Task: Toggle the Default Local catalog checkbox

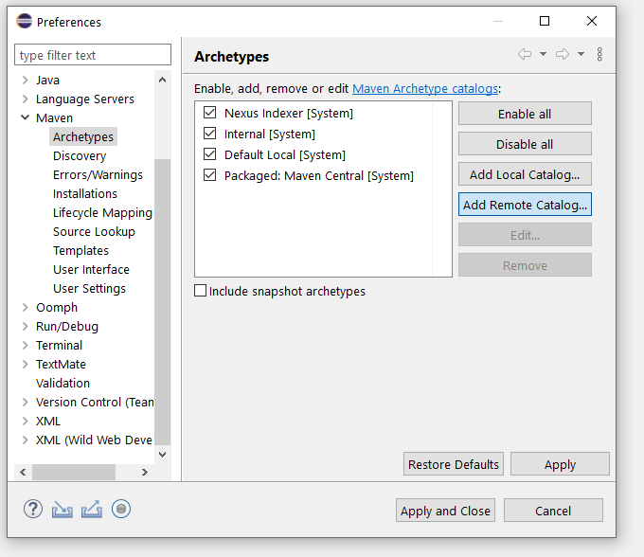Action: [209, 154]
